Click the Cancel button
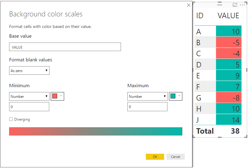The width and height of the screenshot is (248, 168). (x=176, y=157)
